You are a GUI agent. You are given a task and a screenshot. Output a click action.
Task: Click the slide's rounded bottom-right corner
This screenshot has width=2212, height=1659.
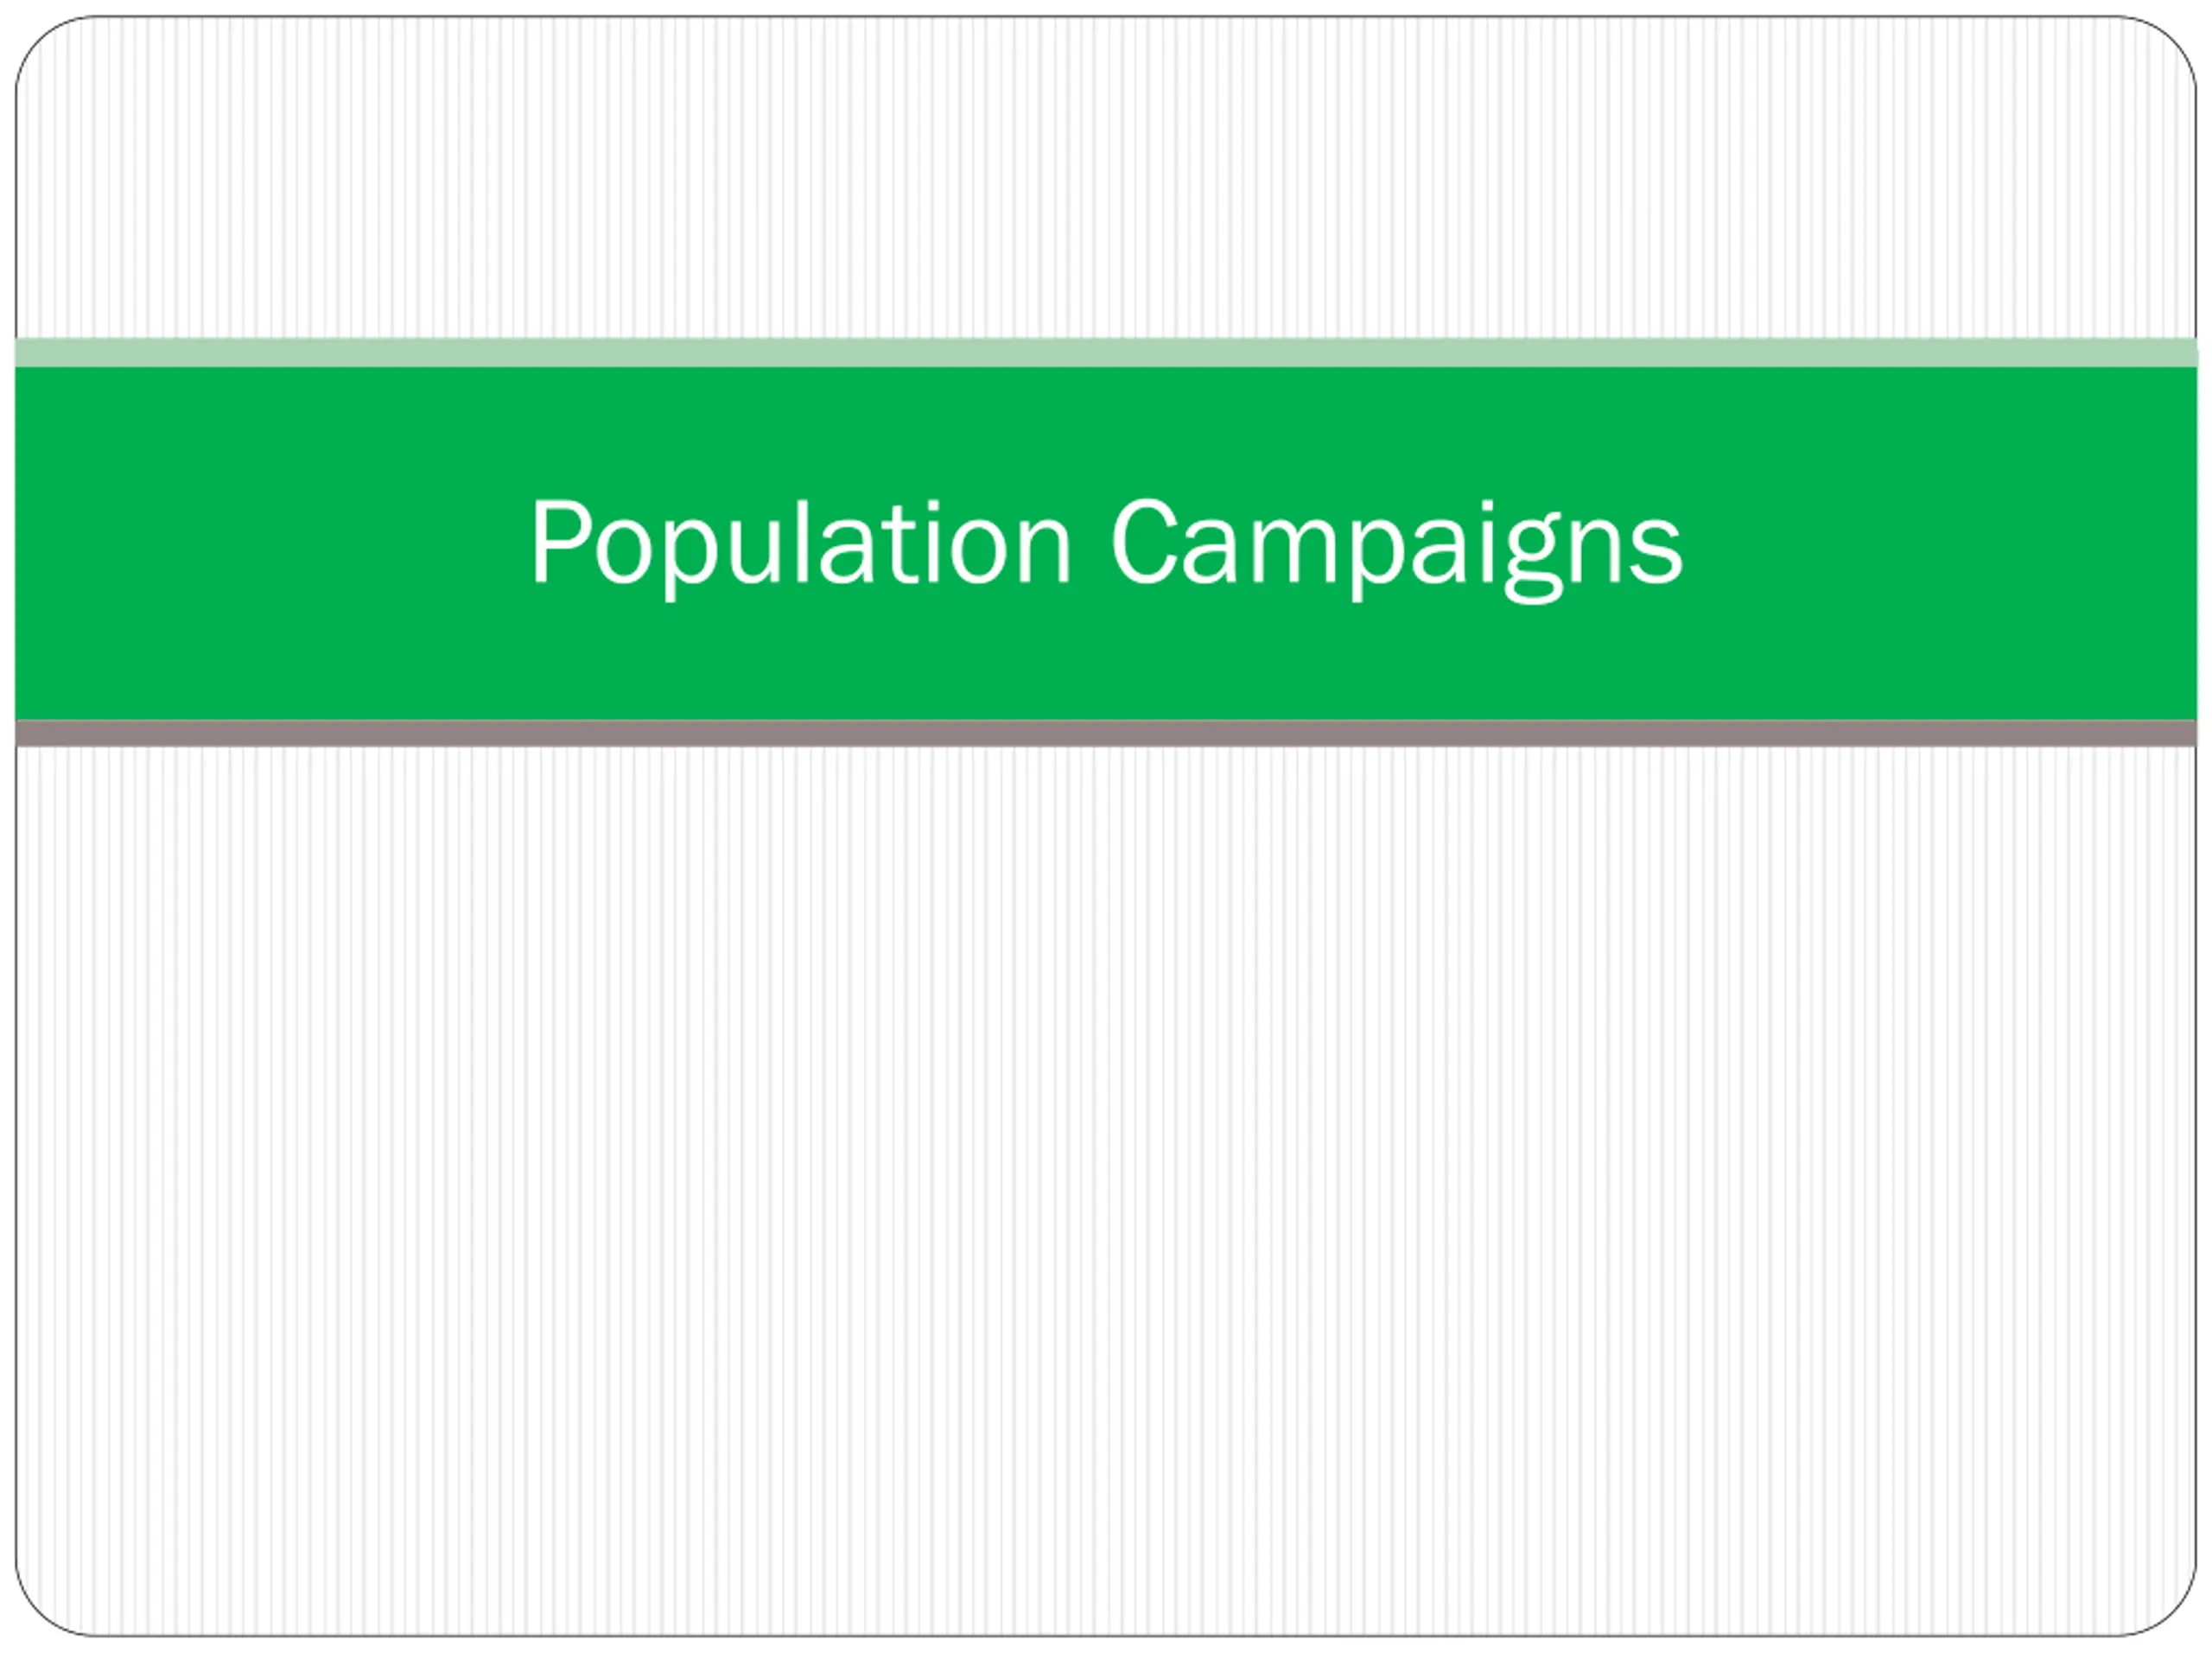pyautogui.click(x=2172, y=1612)
